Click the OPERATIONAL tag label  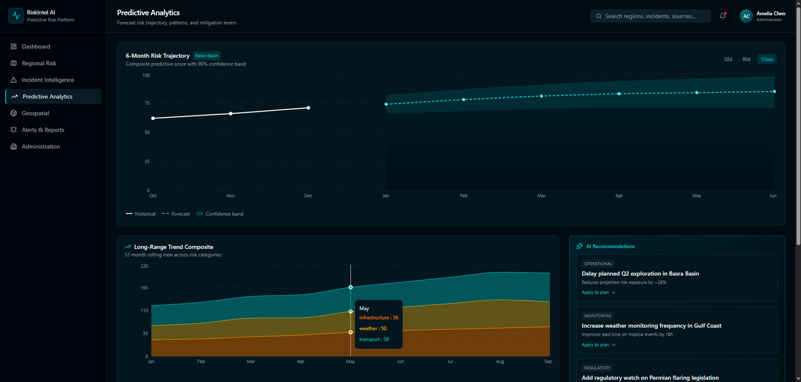pyautogui.click(x=598, y=264)
